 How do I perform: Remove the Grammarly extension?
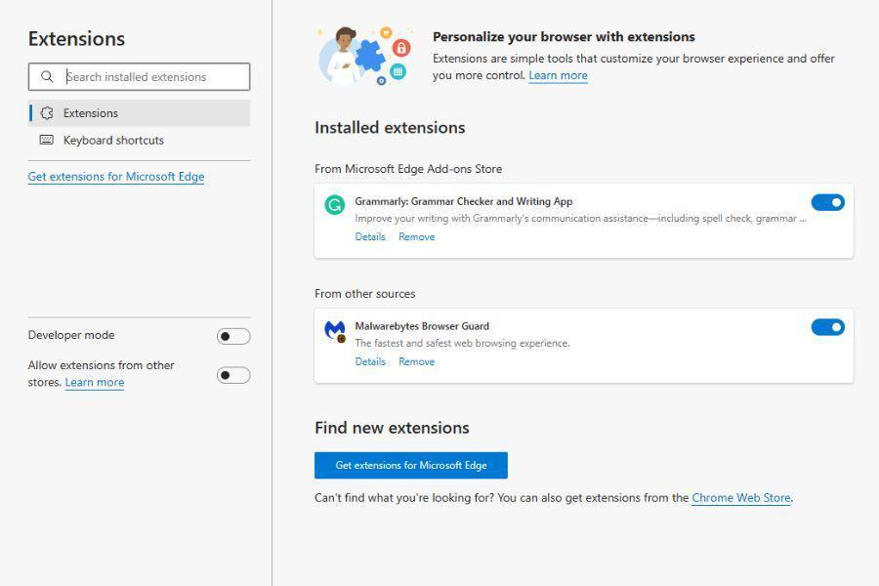tap(416, 237)
